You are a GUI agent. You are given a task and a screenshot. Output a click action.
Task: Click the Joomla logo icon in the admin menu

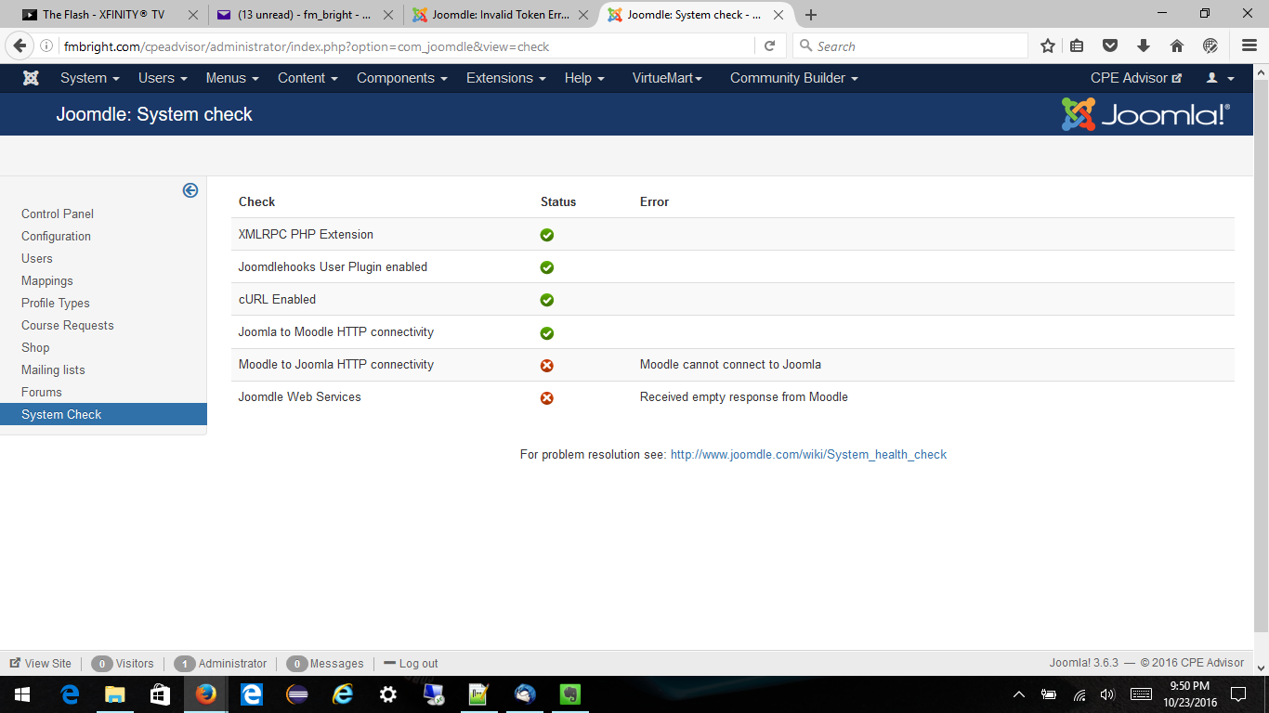(31, 78)
